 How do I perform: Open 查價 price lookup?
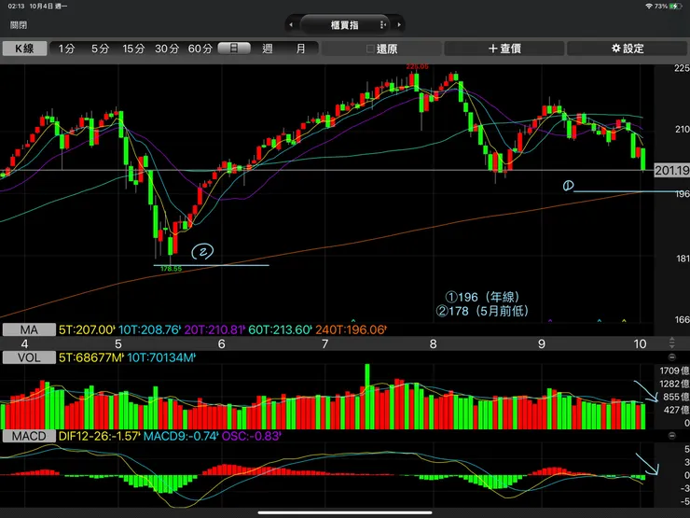coord(504,49)
